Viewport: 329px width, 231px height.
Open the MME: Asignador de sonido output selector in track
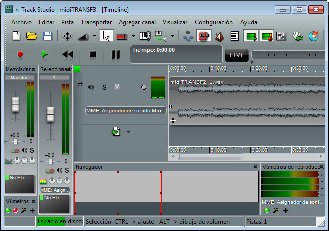(126, 110)
